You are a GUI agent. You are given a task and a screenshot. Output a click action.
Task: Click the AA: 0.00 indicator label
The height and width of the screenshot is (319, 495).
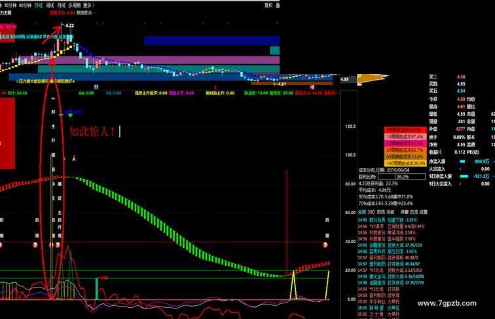[x=86, y=93]
